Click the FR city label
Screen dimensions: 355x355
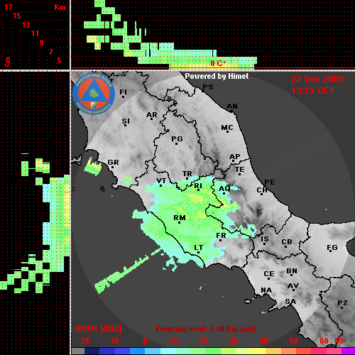click(x=221, y=236)
